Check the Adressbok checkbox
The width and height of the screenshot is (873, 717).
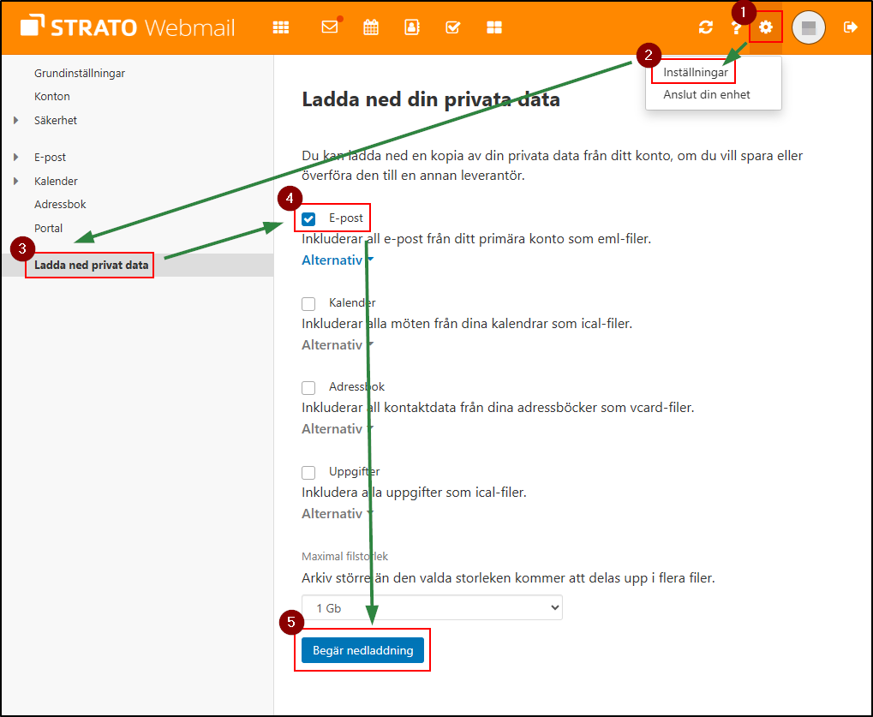click(x=308, y=387)
